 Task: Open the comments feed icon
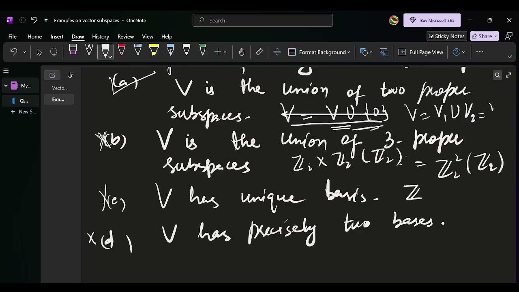coord(509,36)
